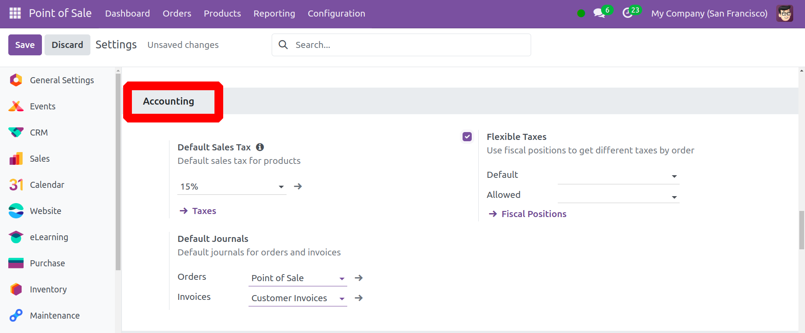Disable the Flexible Taxes checkbox
The height and width of the screenshot is (333, 805).
(467, 137)
